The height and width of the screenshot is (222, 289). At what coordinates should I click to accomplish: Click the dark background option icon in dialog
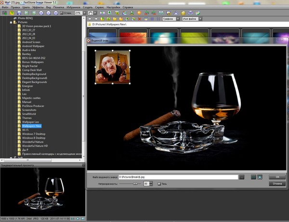coord(253,177)
